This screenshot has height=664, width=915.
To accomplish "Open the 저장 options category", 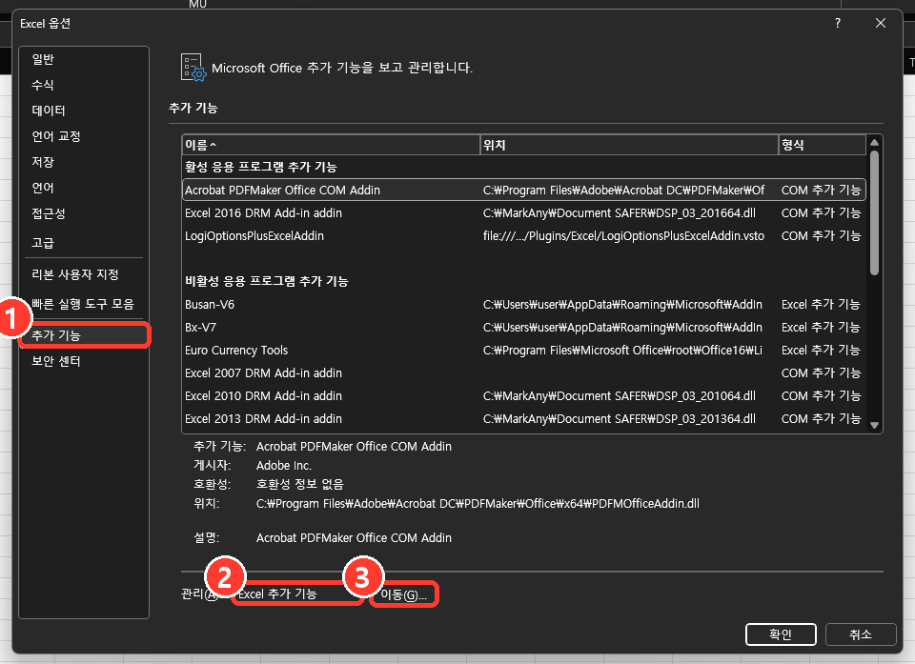I will (x=84, y=162).
